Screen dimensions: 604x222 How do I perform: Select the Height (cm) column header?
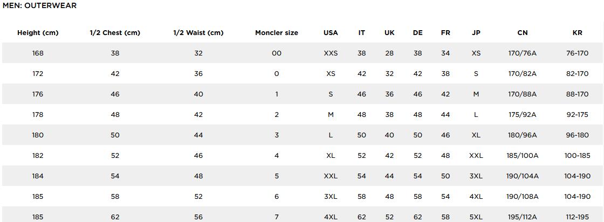(38, 33)
